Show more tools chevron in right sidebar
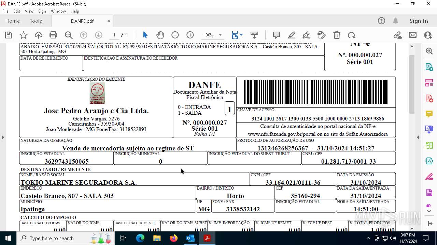 [429, 211]
